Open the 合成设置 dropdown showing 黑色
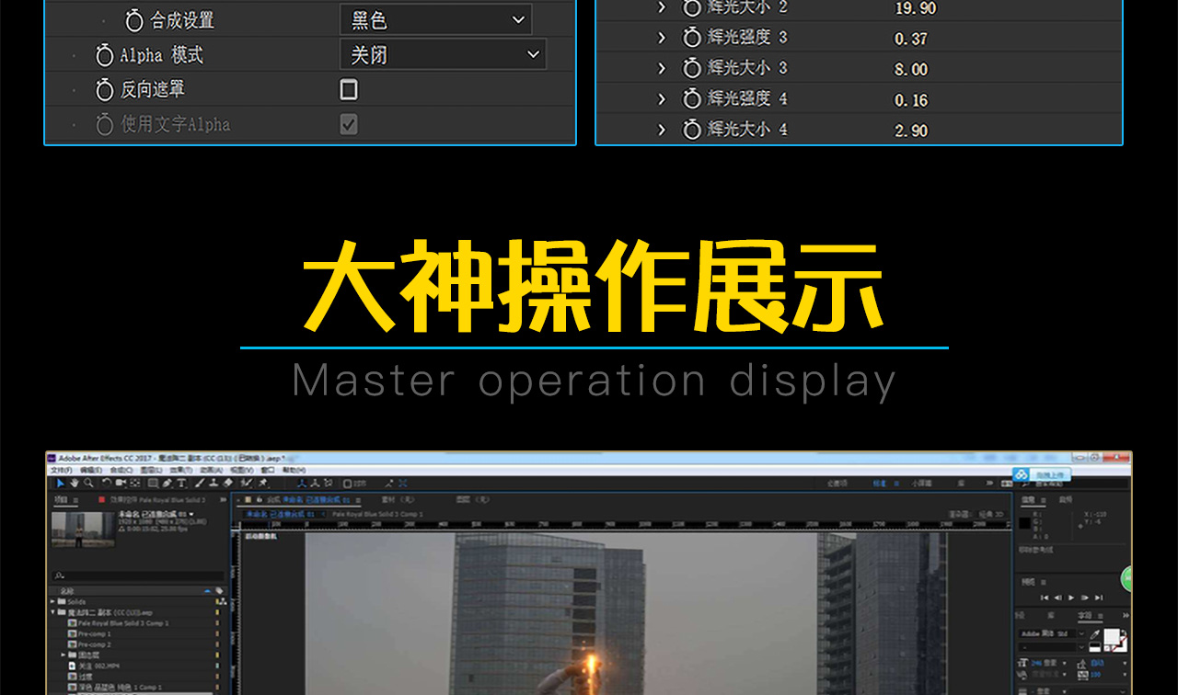Image resolution: width=1178 pixels, height=695 pixels. (x=435, y=20)
